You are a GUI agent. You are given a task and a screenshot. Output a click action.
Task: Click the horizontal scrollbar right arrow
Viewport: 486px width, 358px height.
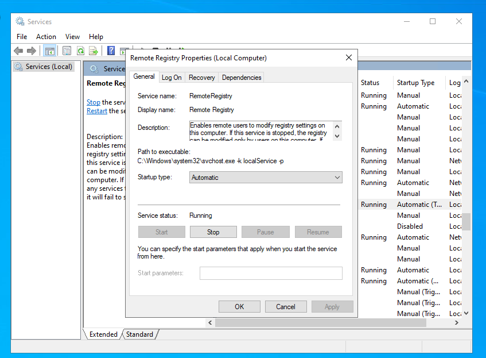457,322
